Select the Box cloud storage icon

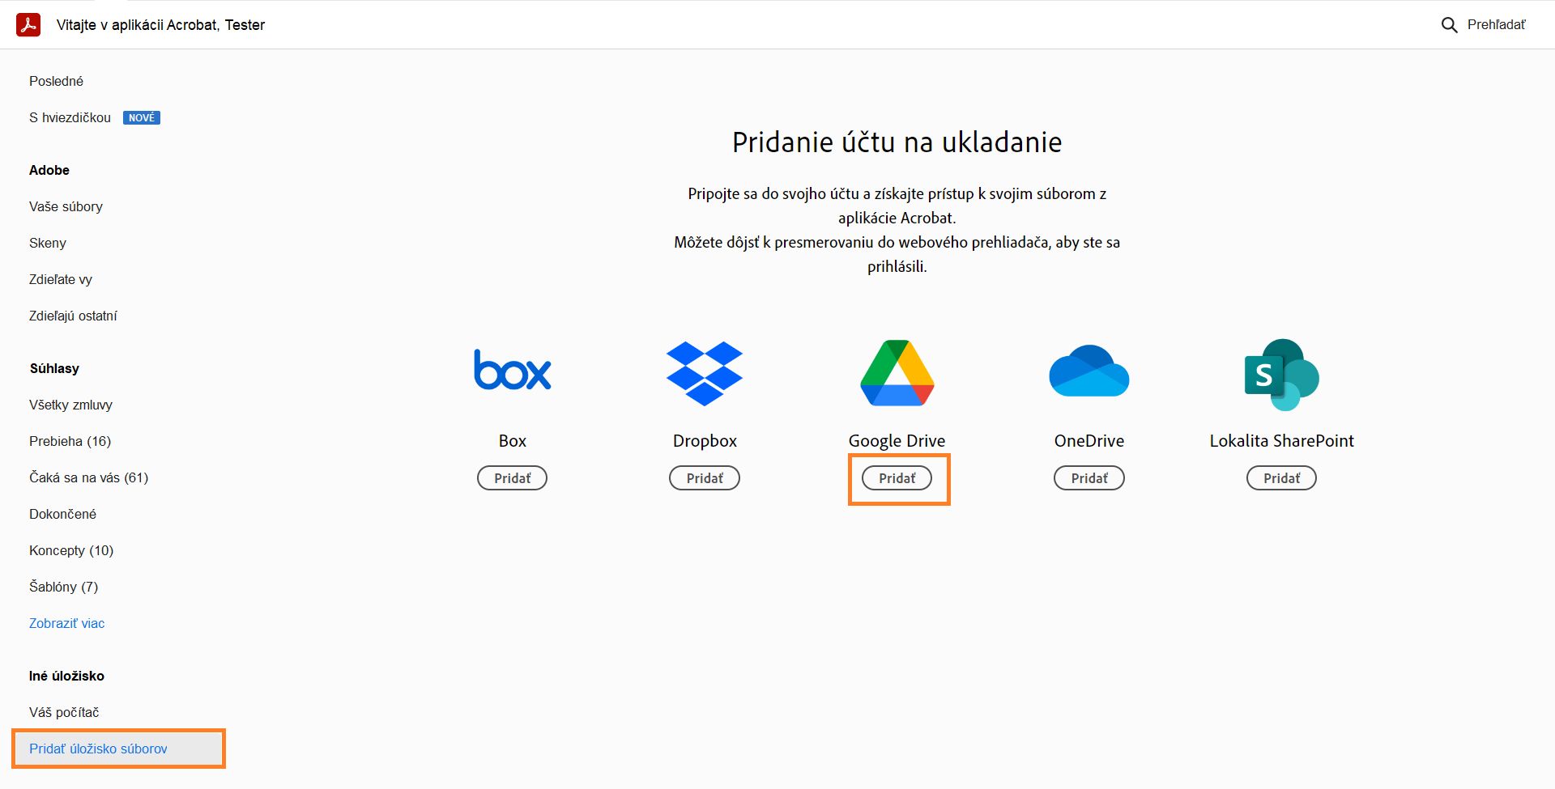click(x=512, y=371)
